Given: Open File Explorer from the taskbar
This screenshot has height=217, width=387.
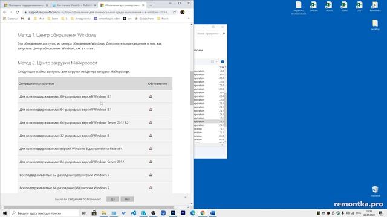Looking at the screenshot, I should pyautogui.click(x=104, y=213).
